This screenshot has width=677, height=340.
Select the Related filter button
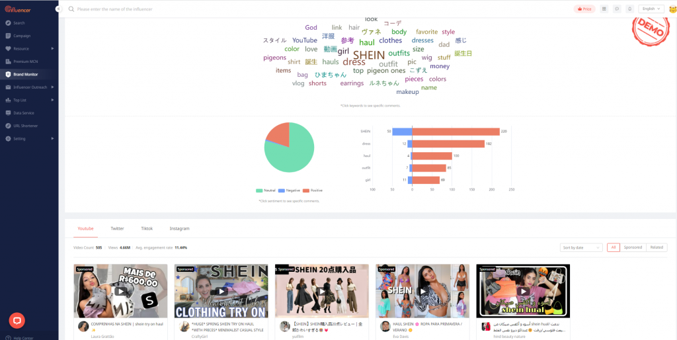click(x=657, y=247)
